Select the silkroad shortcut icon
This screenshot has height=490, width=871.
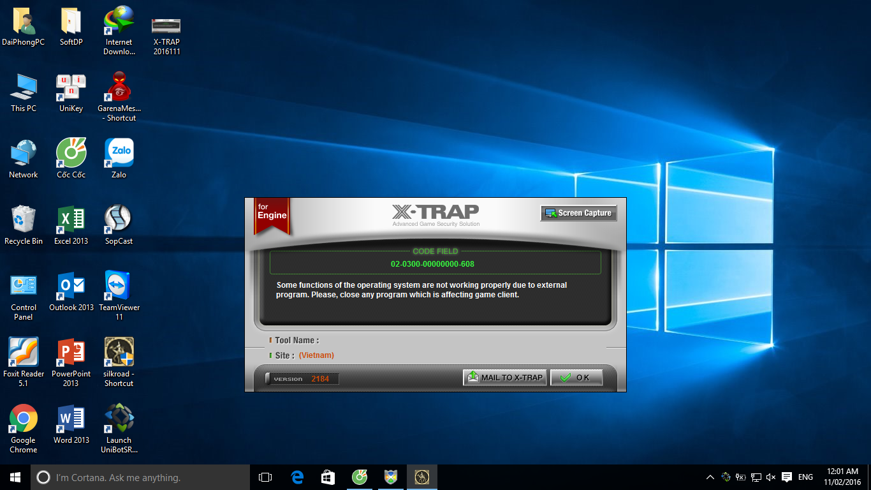[x=119, y=362]
